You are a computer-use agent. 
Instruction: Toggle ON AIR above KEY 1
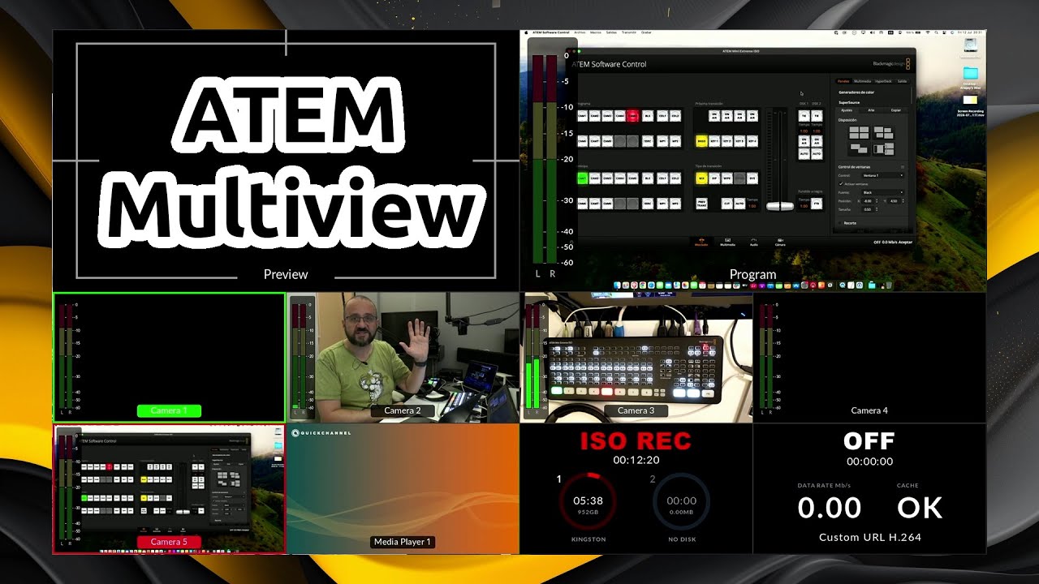pyautogui.click(x=714, y=116)
